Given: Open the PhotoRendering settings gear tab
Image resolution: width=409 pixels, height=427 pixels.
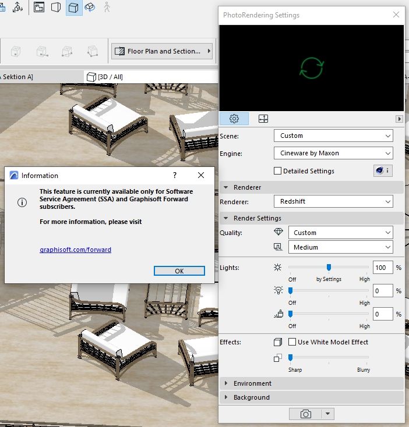Looking at the screenshot, I should [234, 119].
